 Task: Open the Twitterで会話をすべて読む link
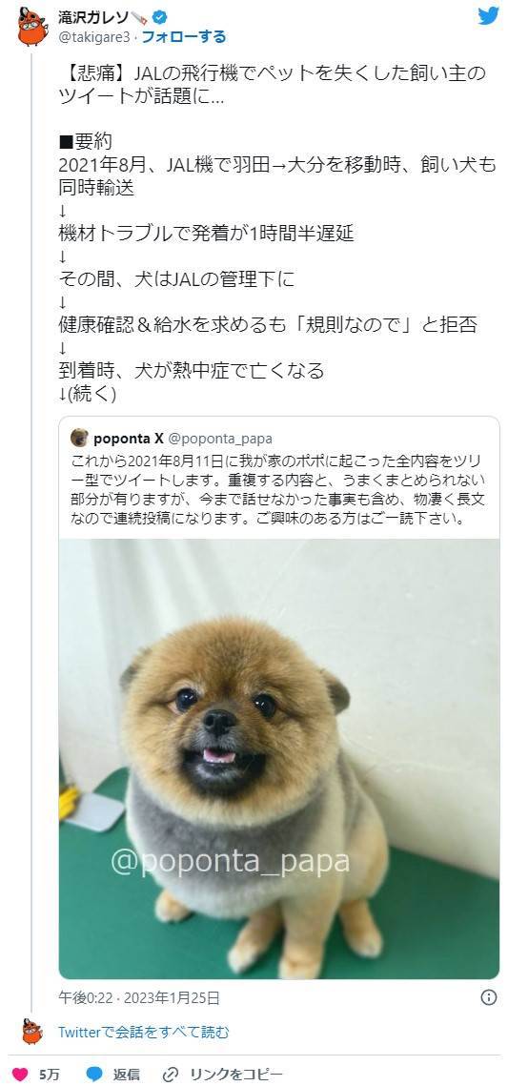coord(143,1032)
